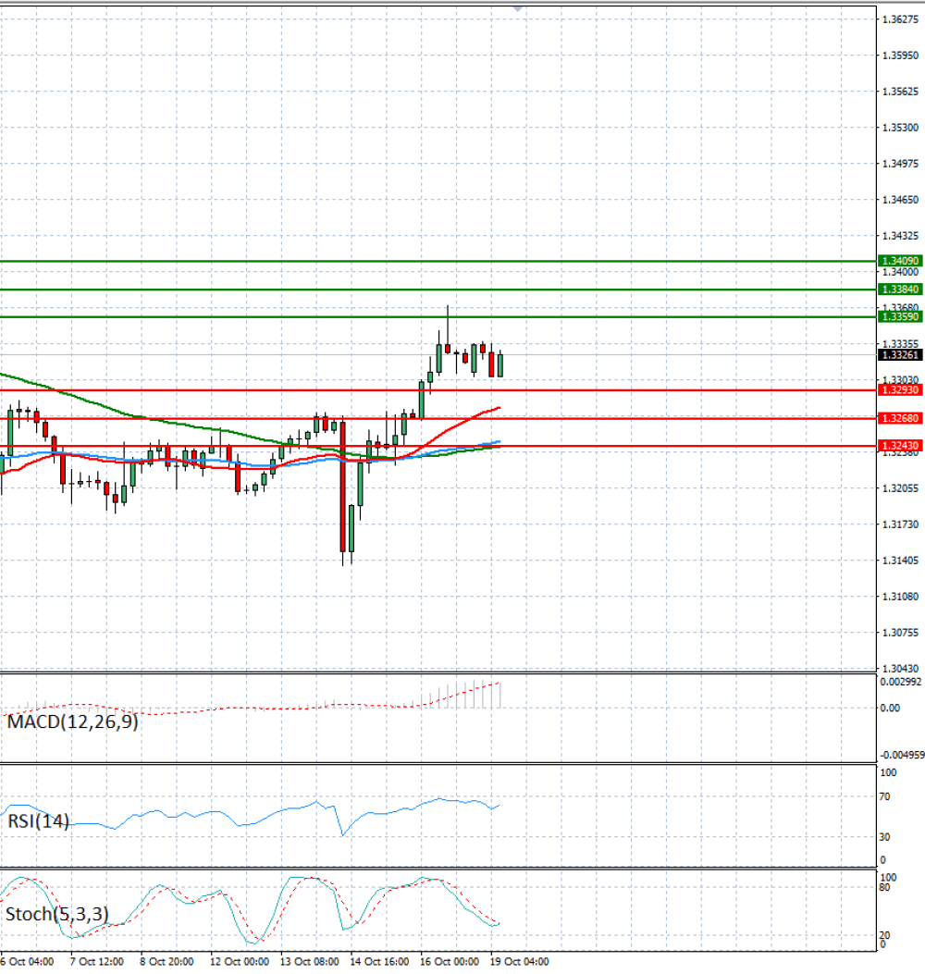Select the top green horizontal resistance line
The width and height of the screenshot is (925, 974).
click(x=438, y=262)
